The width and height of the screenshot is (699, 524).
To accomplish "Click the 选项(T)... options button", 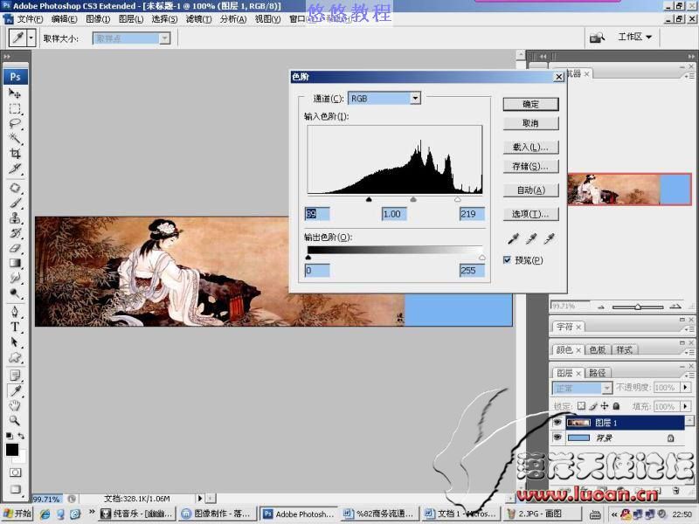I will click(530, 214).
